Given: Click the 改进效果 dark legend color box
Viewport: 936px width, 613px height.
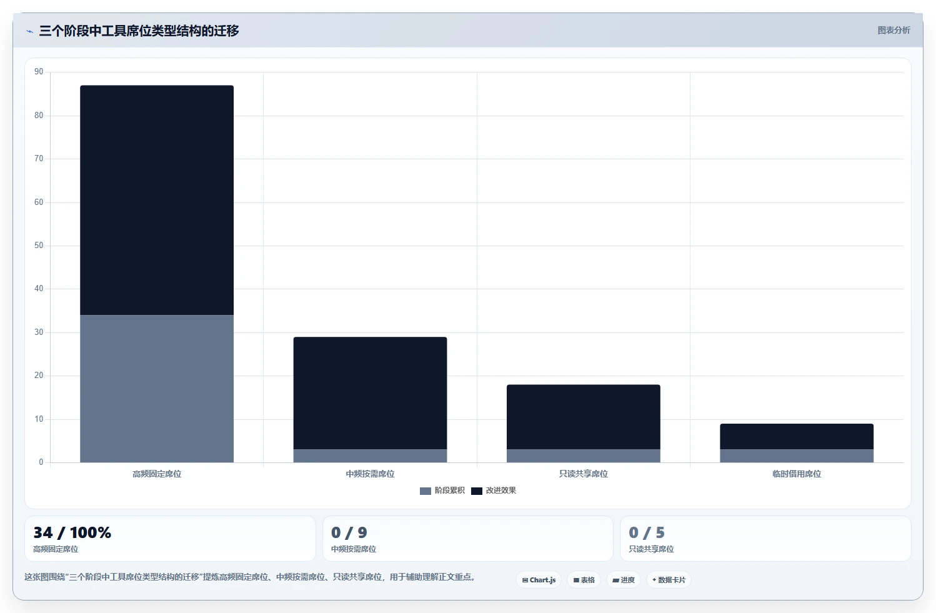Looking at the screenshot, I should 477,491.
